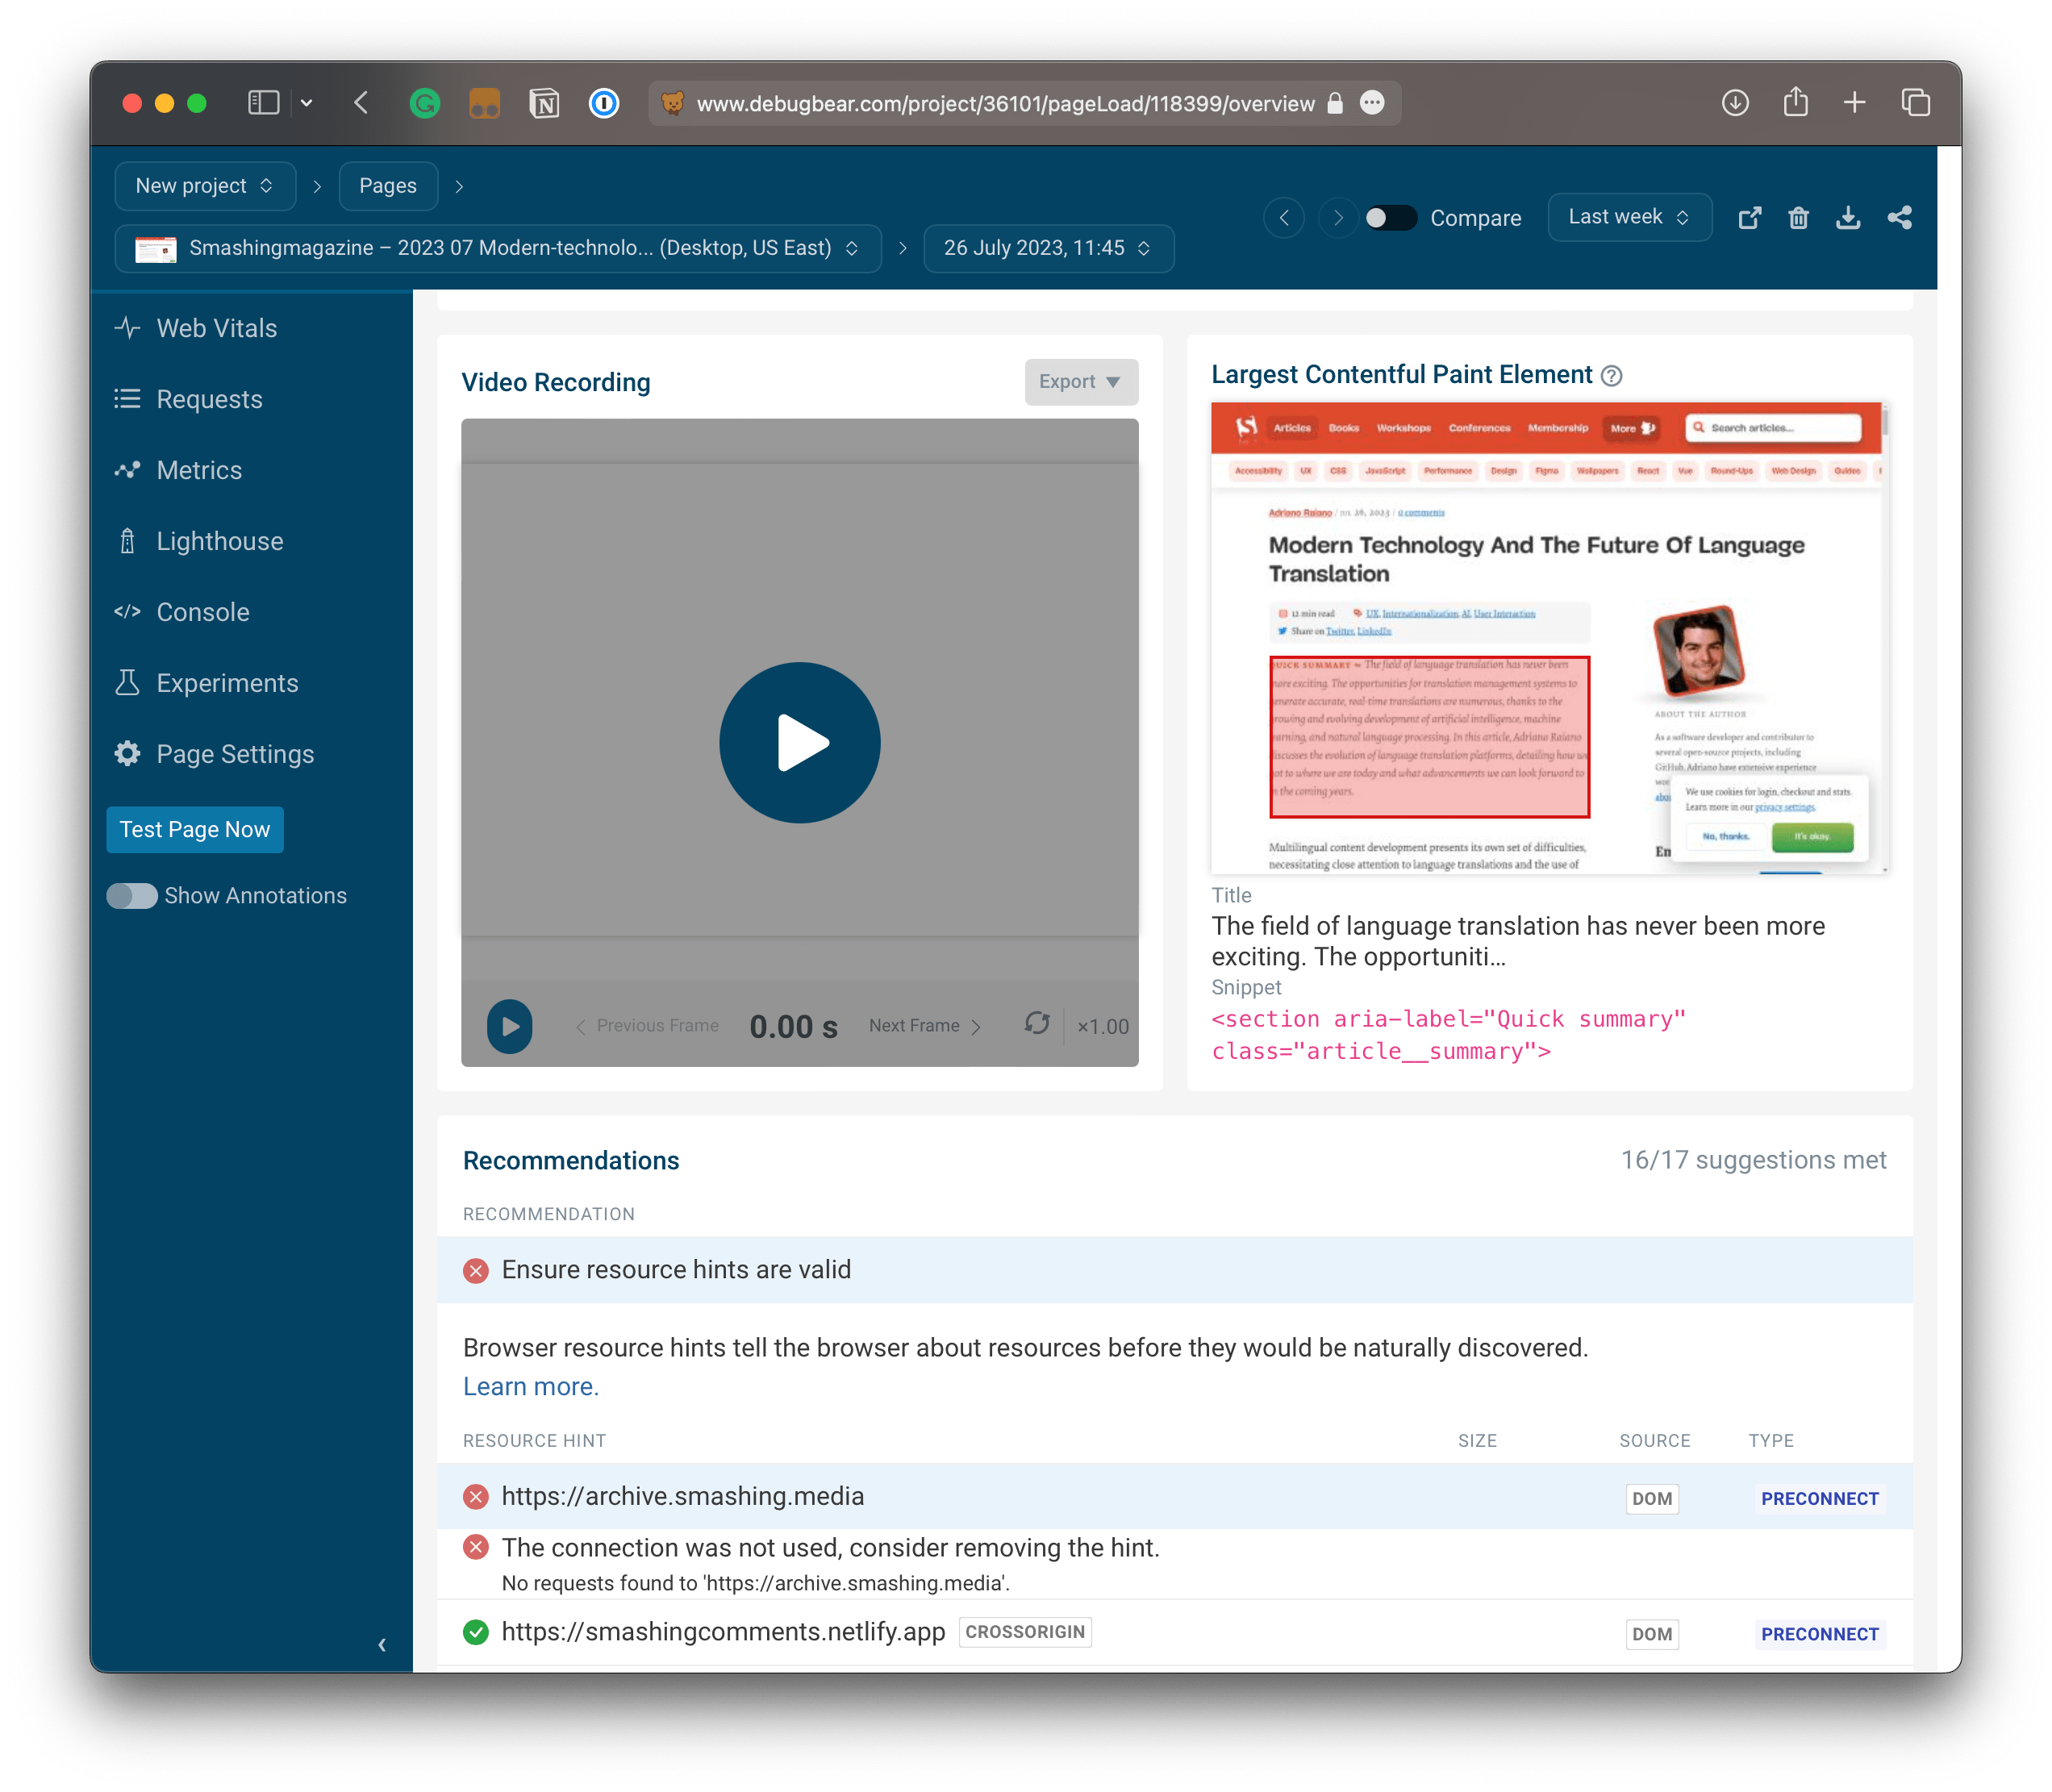
Task: Open the Export video dropdown
Action: tap(1080, 381)
